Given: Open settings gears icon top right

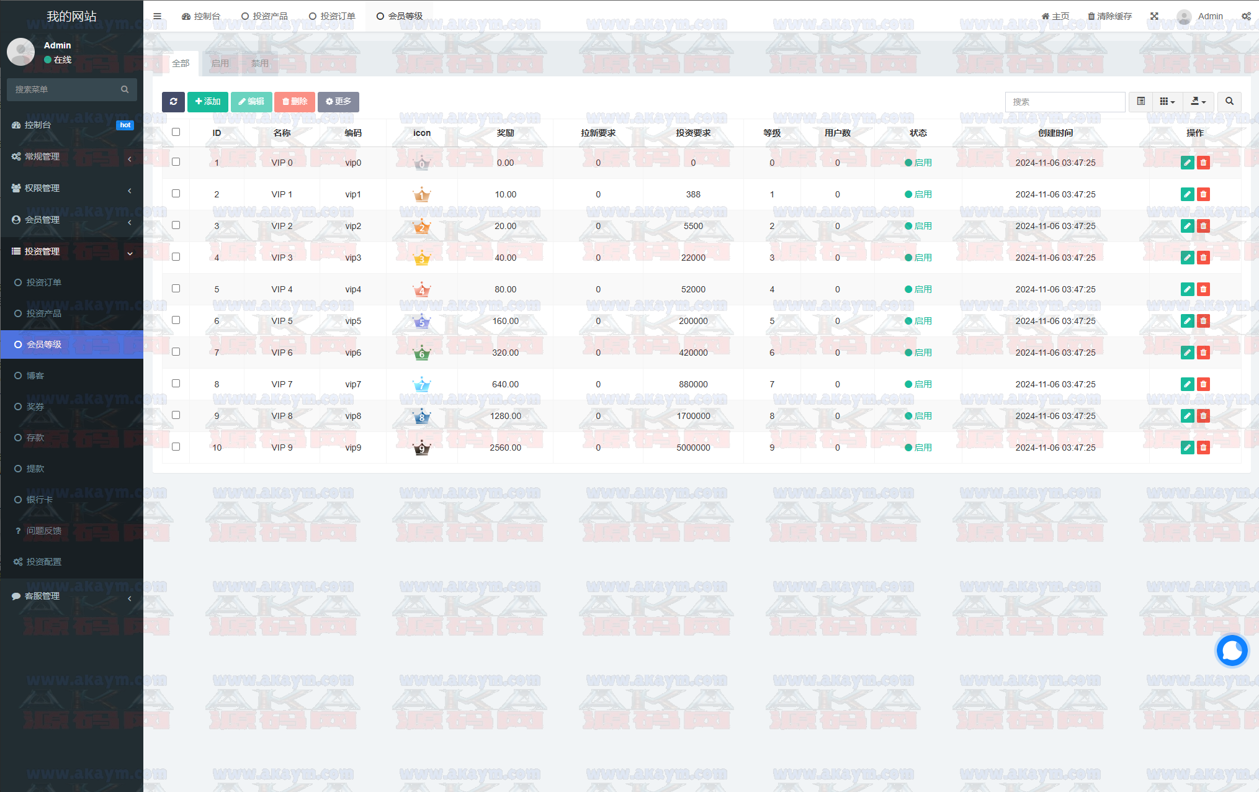Looking at the screenshot, I should point(1246,16).
